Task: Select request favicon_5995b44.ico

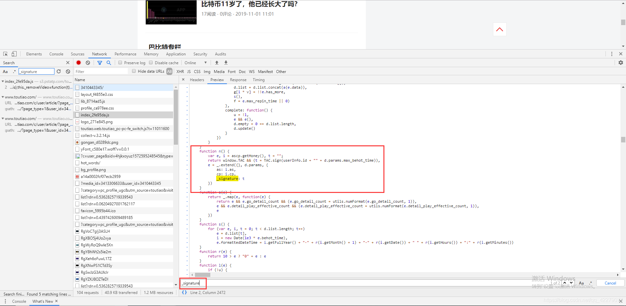Action: pos(124,211)
